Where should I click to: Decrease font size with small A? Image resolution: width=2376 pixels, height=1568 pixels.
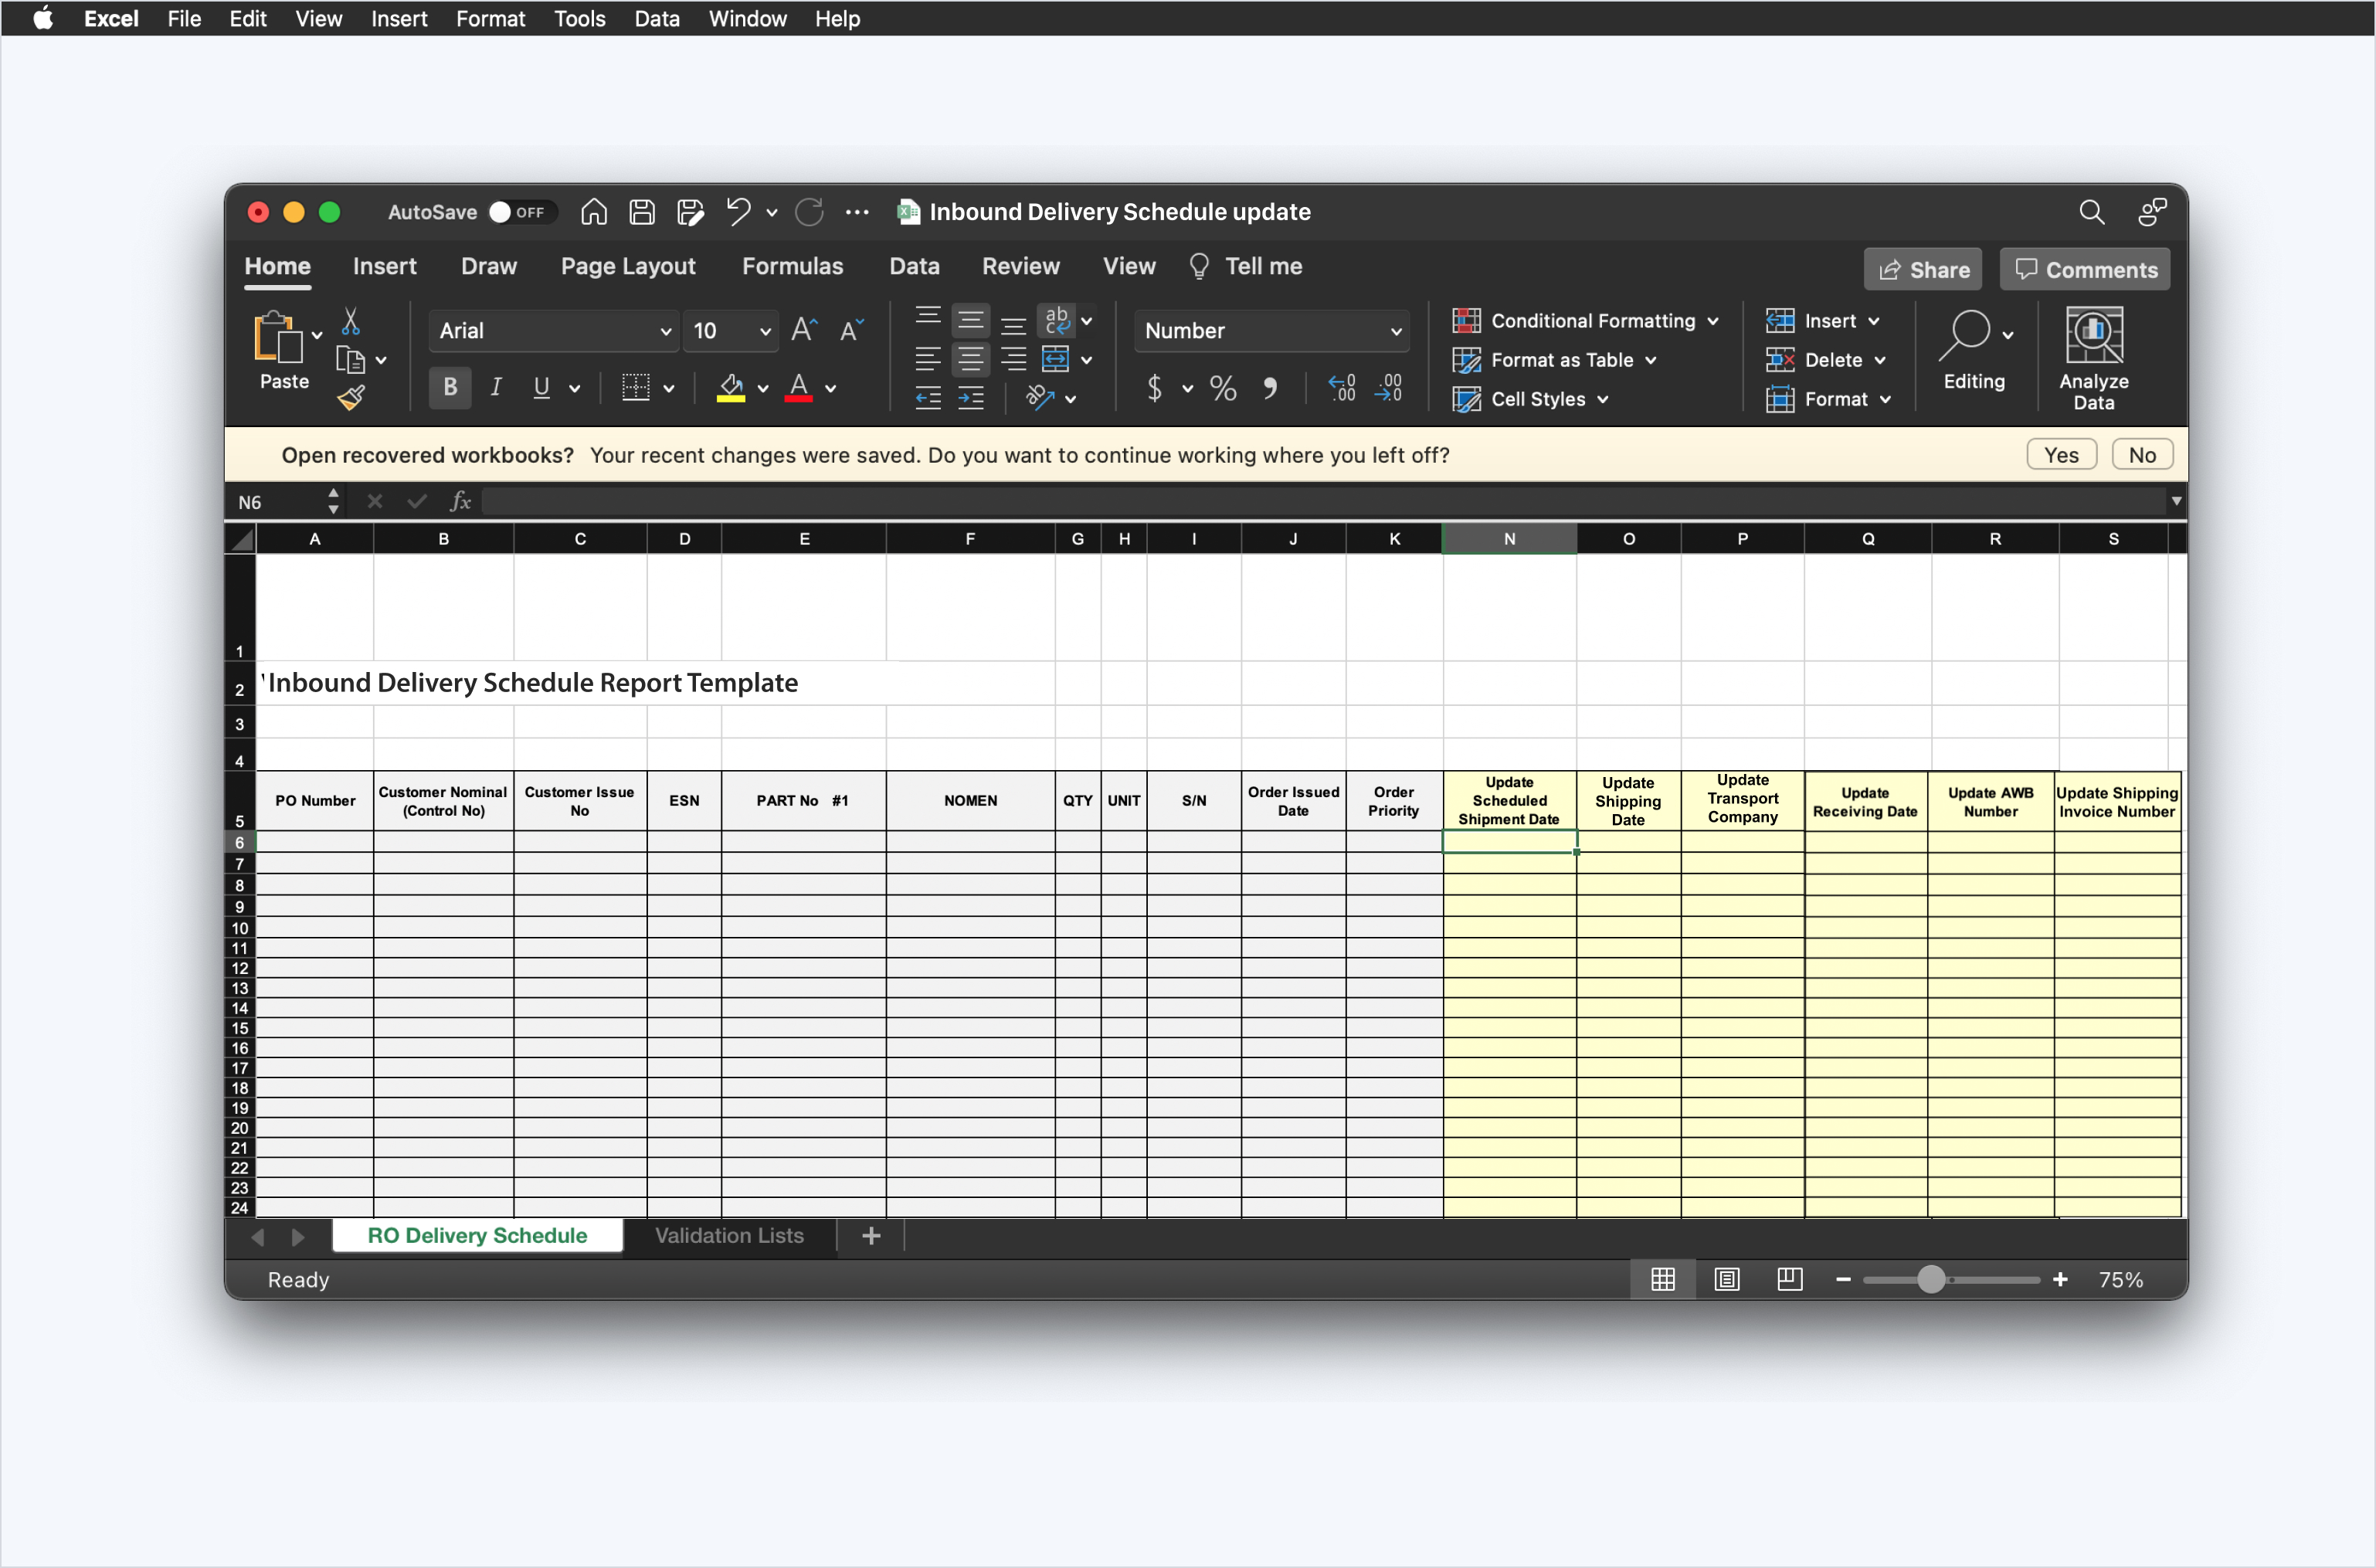[x=851, y=330]
